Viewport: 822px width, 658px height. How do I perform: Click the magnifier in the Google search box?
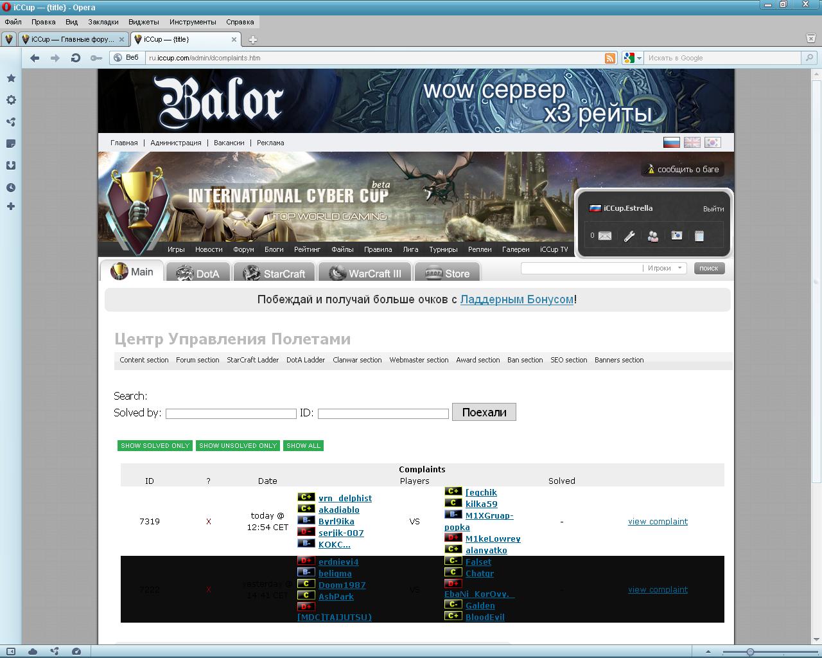[x=810, y=58]
